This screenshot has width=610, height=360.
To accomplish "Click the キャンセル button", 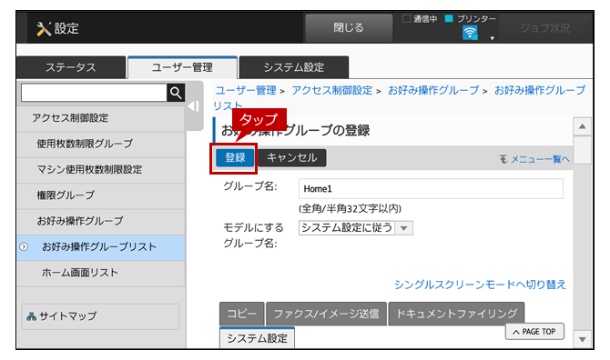I will [291, 157].
